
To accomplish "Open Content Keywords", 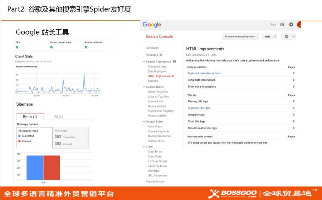I will tap(158, 131).
